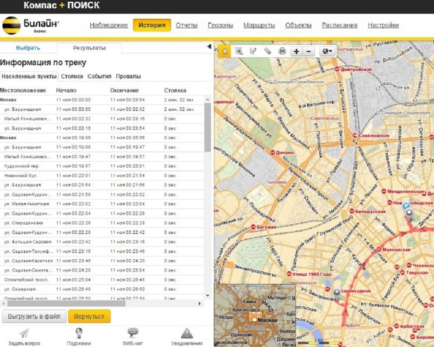Switch to the Выбрать tab
Screen dimensions: 434x347
point(28,48)
